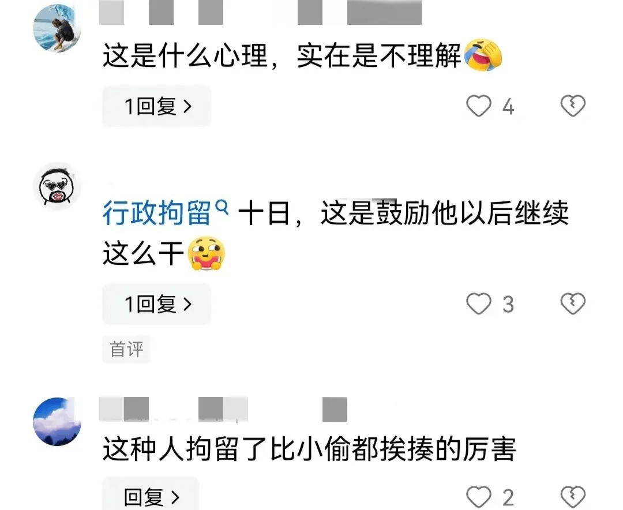This screenshot has height=510, width=623.
Task: Open the blue sky cloud avatar profile
Action: click(57, 421)
